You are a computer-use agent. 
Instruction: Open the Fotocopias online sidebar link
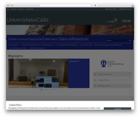(x=112, y=86)
